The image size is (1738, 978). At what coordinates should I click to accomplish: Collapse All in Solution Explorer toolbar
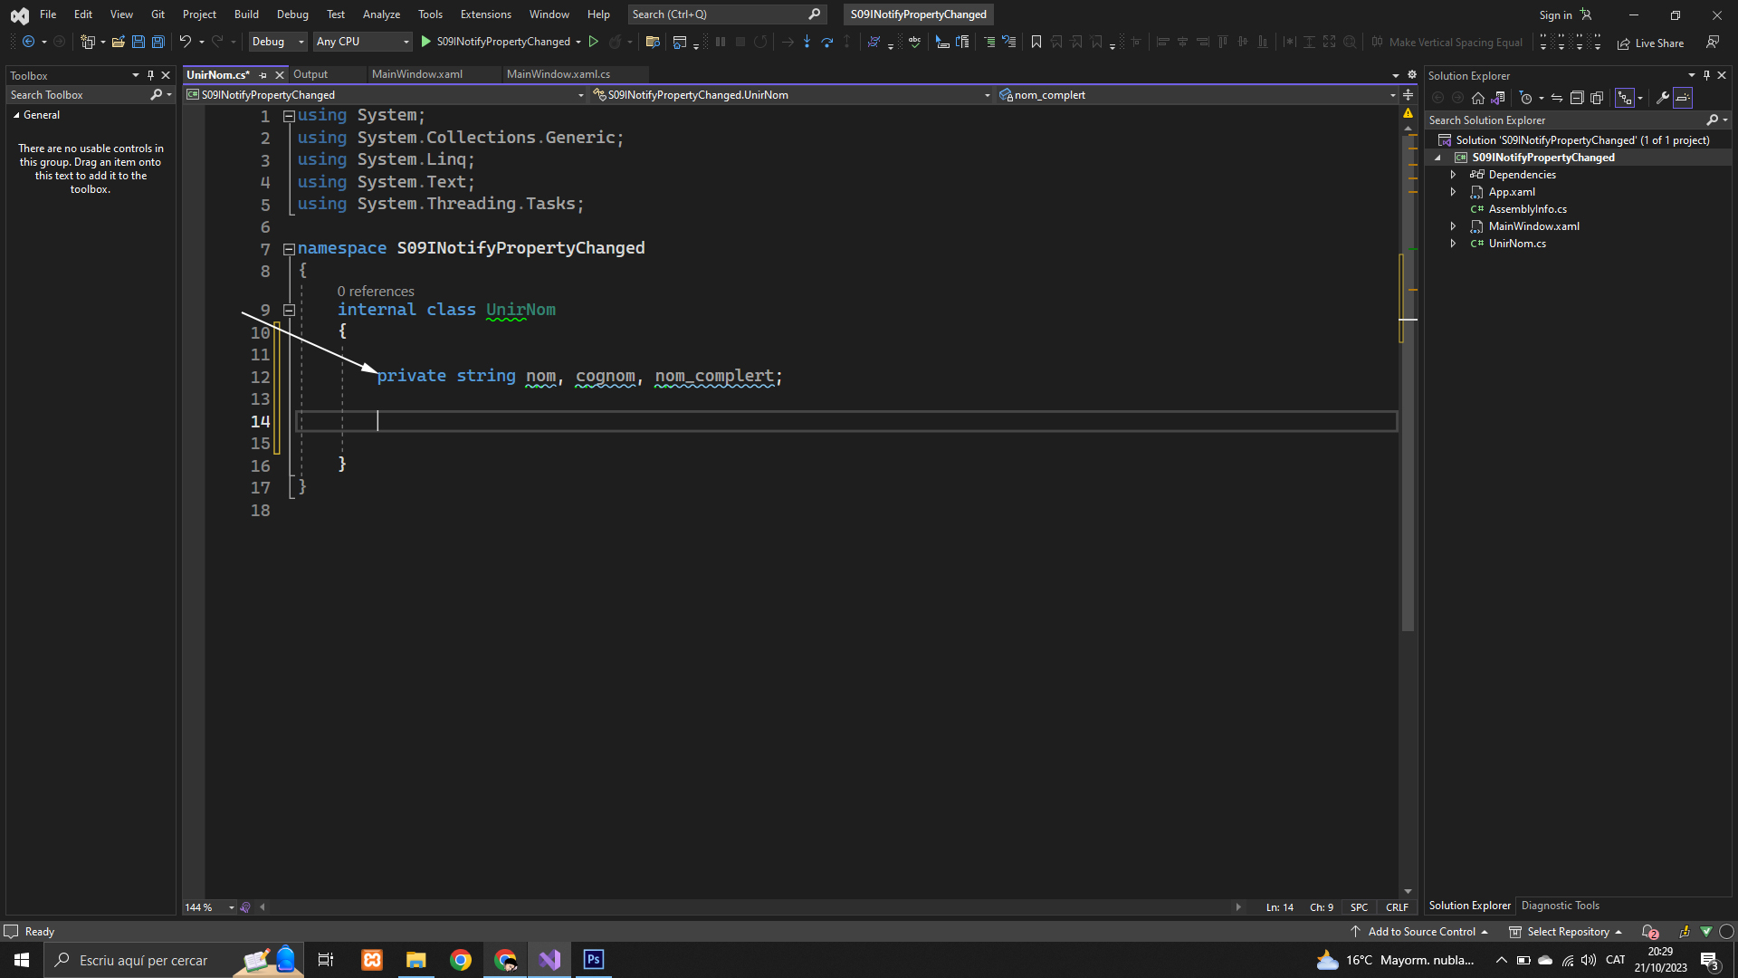(1577, 98)
